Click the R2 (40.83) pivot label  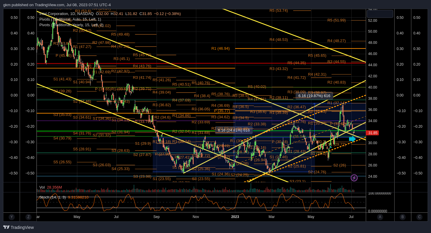click(x=337, y=82)
